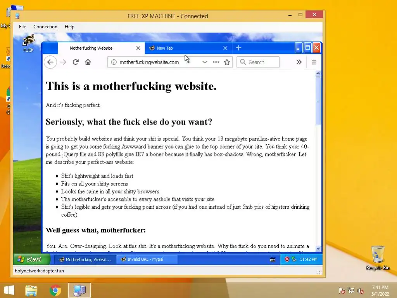Open the File menu of remote viewer
Viewport: 397px width, 298px height.
click(22, 27)
